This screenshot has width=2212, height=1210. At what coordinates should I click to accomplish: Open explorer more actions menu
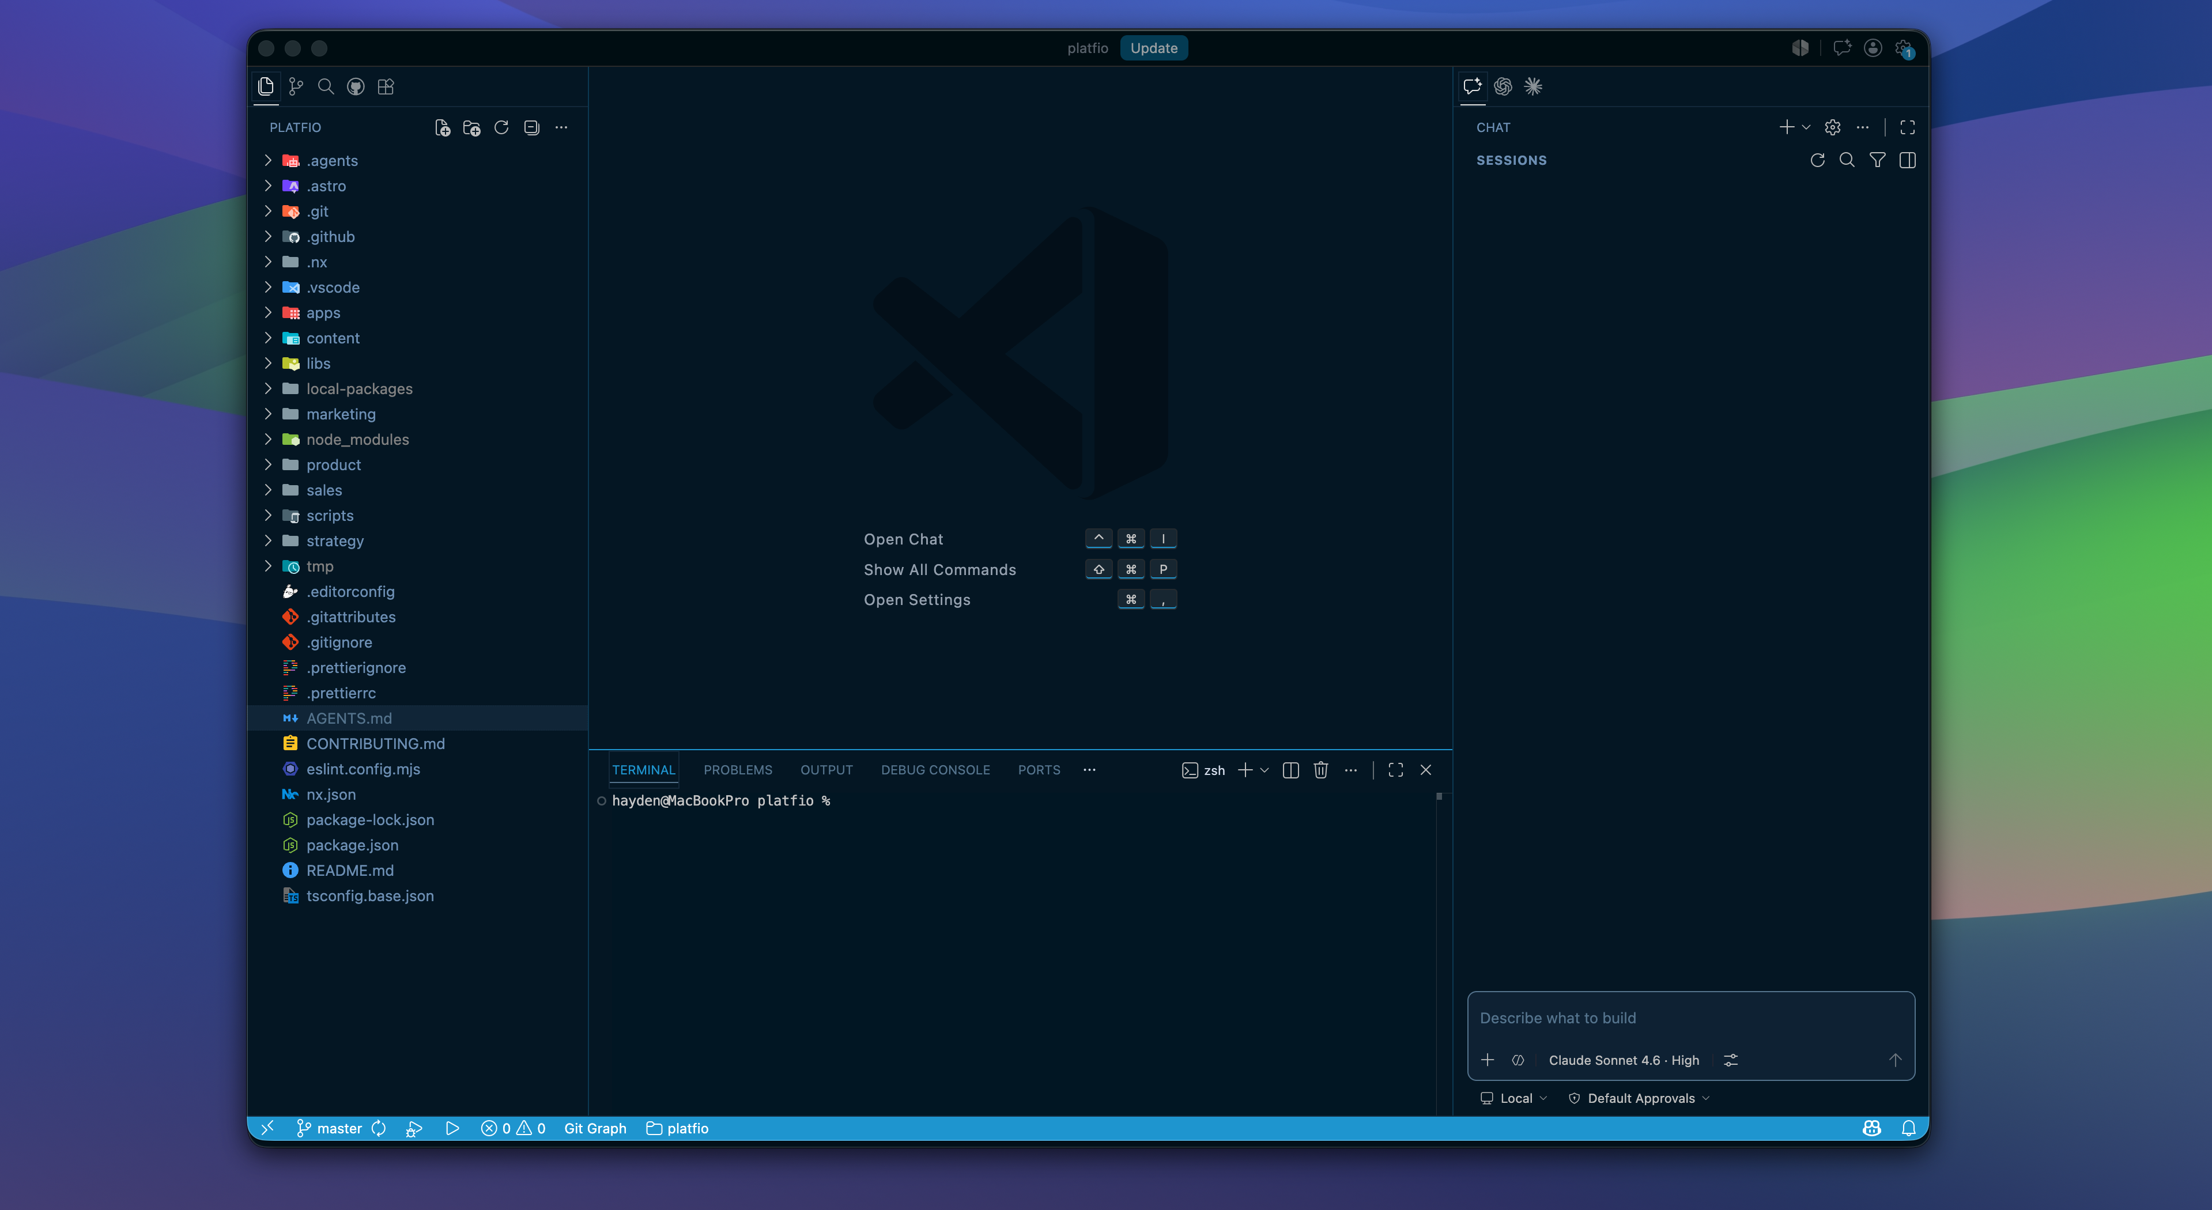pyautogui.click(x=561, y=128)
